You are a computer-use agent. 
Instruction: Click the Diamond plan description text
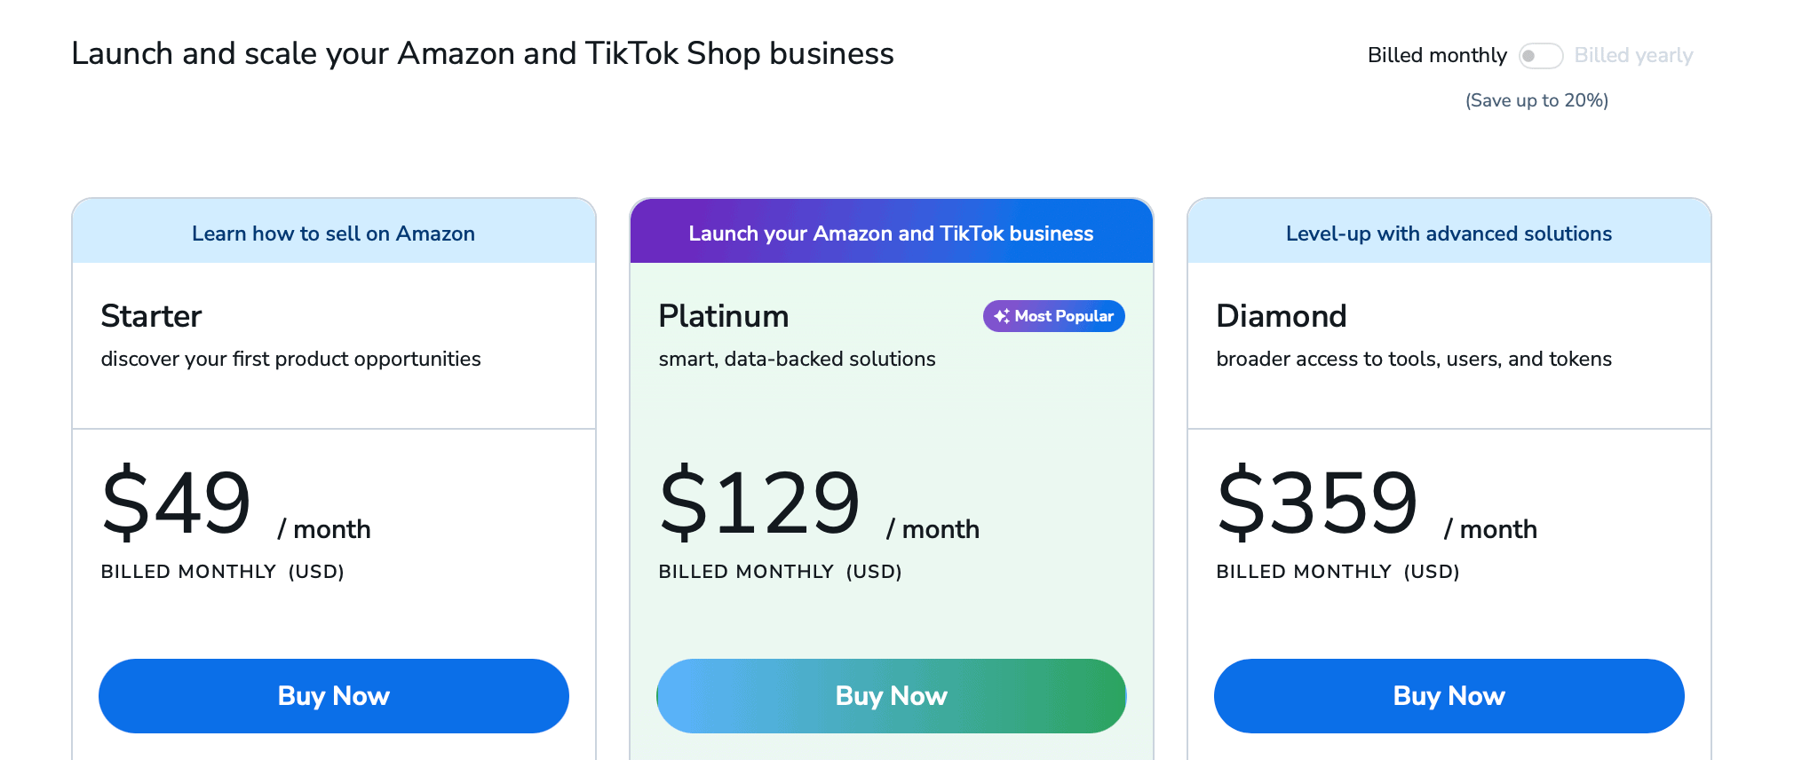point(1413,359)
